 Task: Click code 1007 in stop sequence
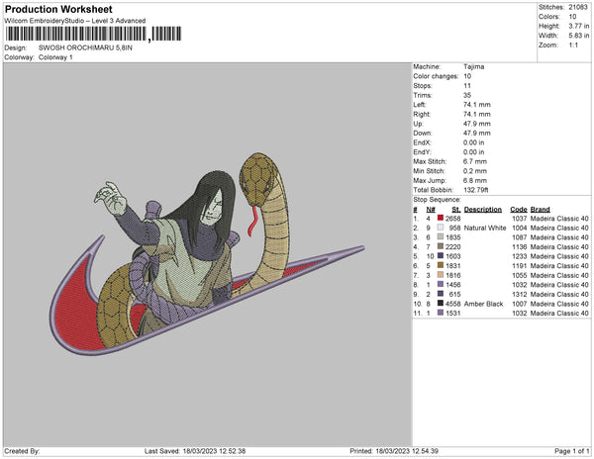[x=520, y=304]
